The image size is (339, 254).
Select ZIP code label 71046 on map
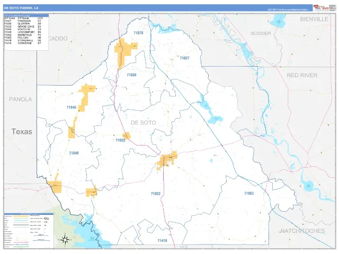click(x=72, y=107)
